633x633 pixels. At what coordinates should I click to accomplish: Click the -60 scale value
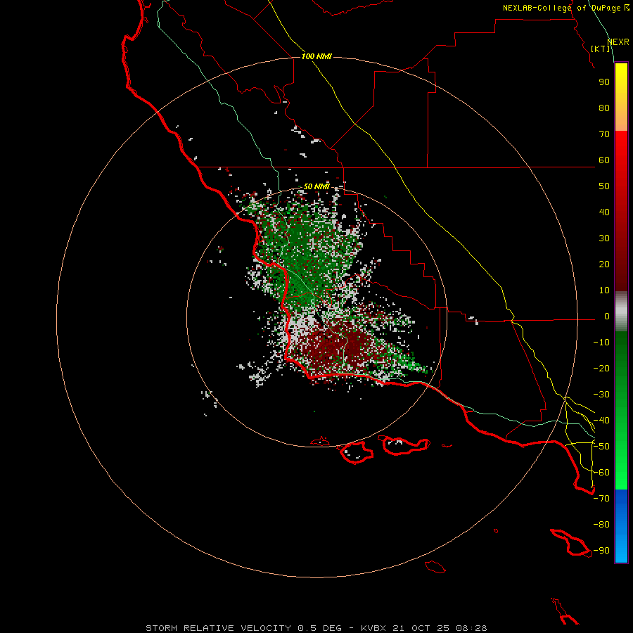click(601, 473)
